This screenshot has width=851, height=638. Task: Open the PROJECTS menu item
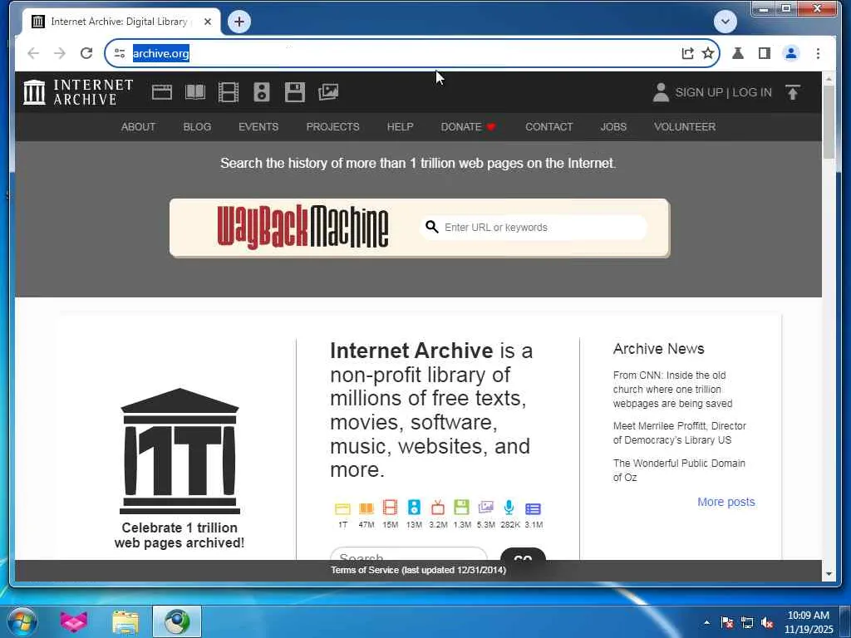pyautogui.click(x=332, y=126)
